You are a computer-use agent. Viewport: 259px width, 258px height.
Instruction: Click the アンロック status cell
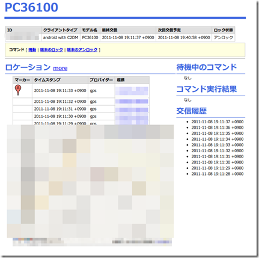click(x=223, y=37)
